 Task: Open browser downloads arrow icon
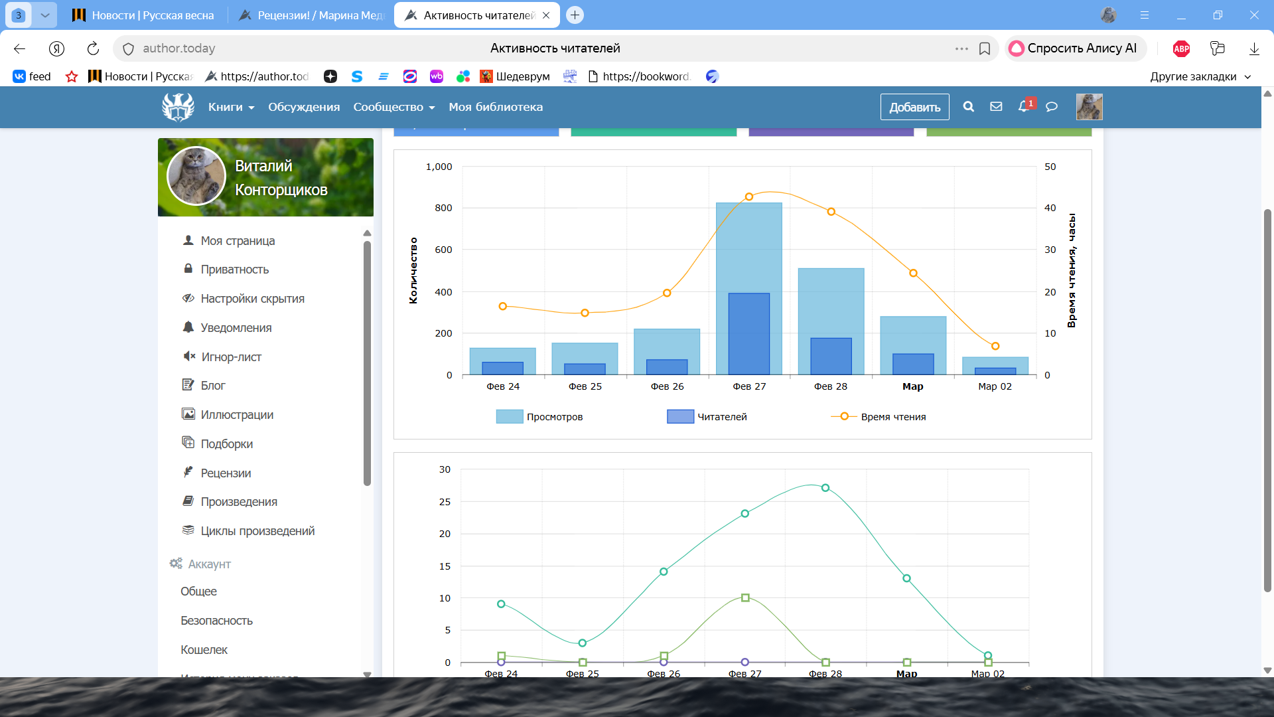[x=1254, y=48]
